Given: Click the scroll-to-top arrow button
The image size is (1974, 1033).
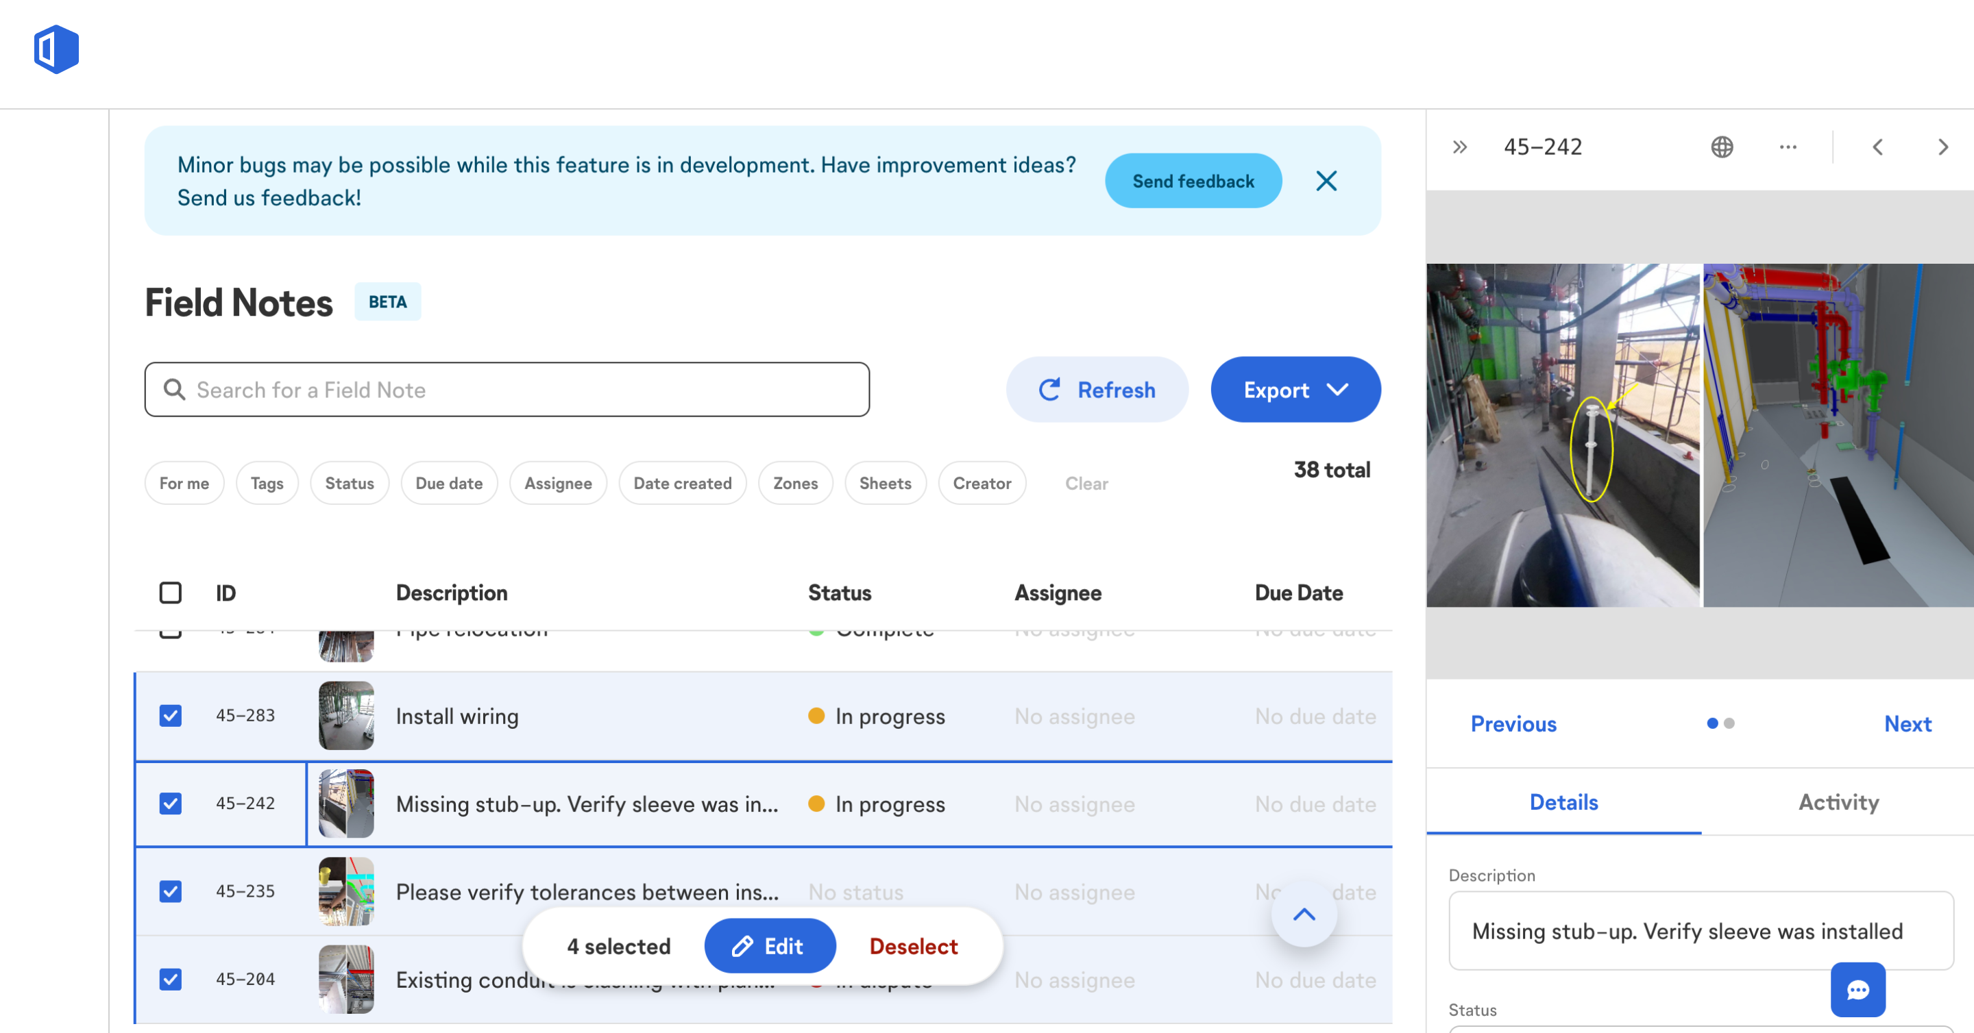Looking at the screenshot, I should click(1304, 914).
